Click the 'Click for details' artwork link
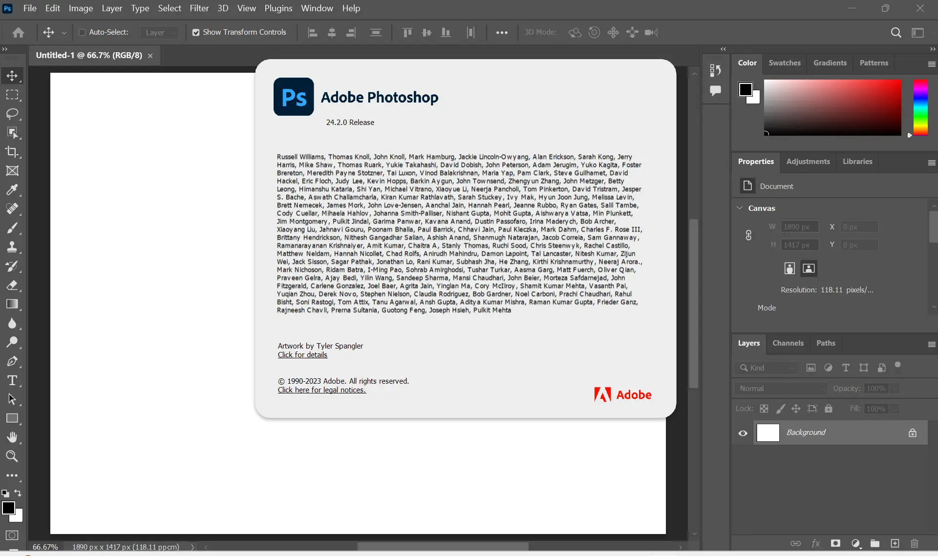 coord(302,355)
